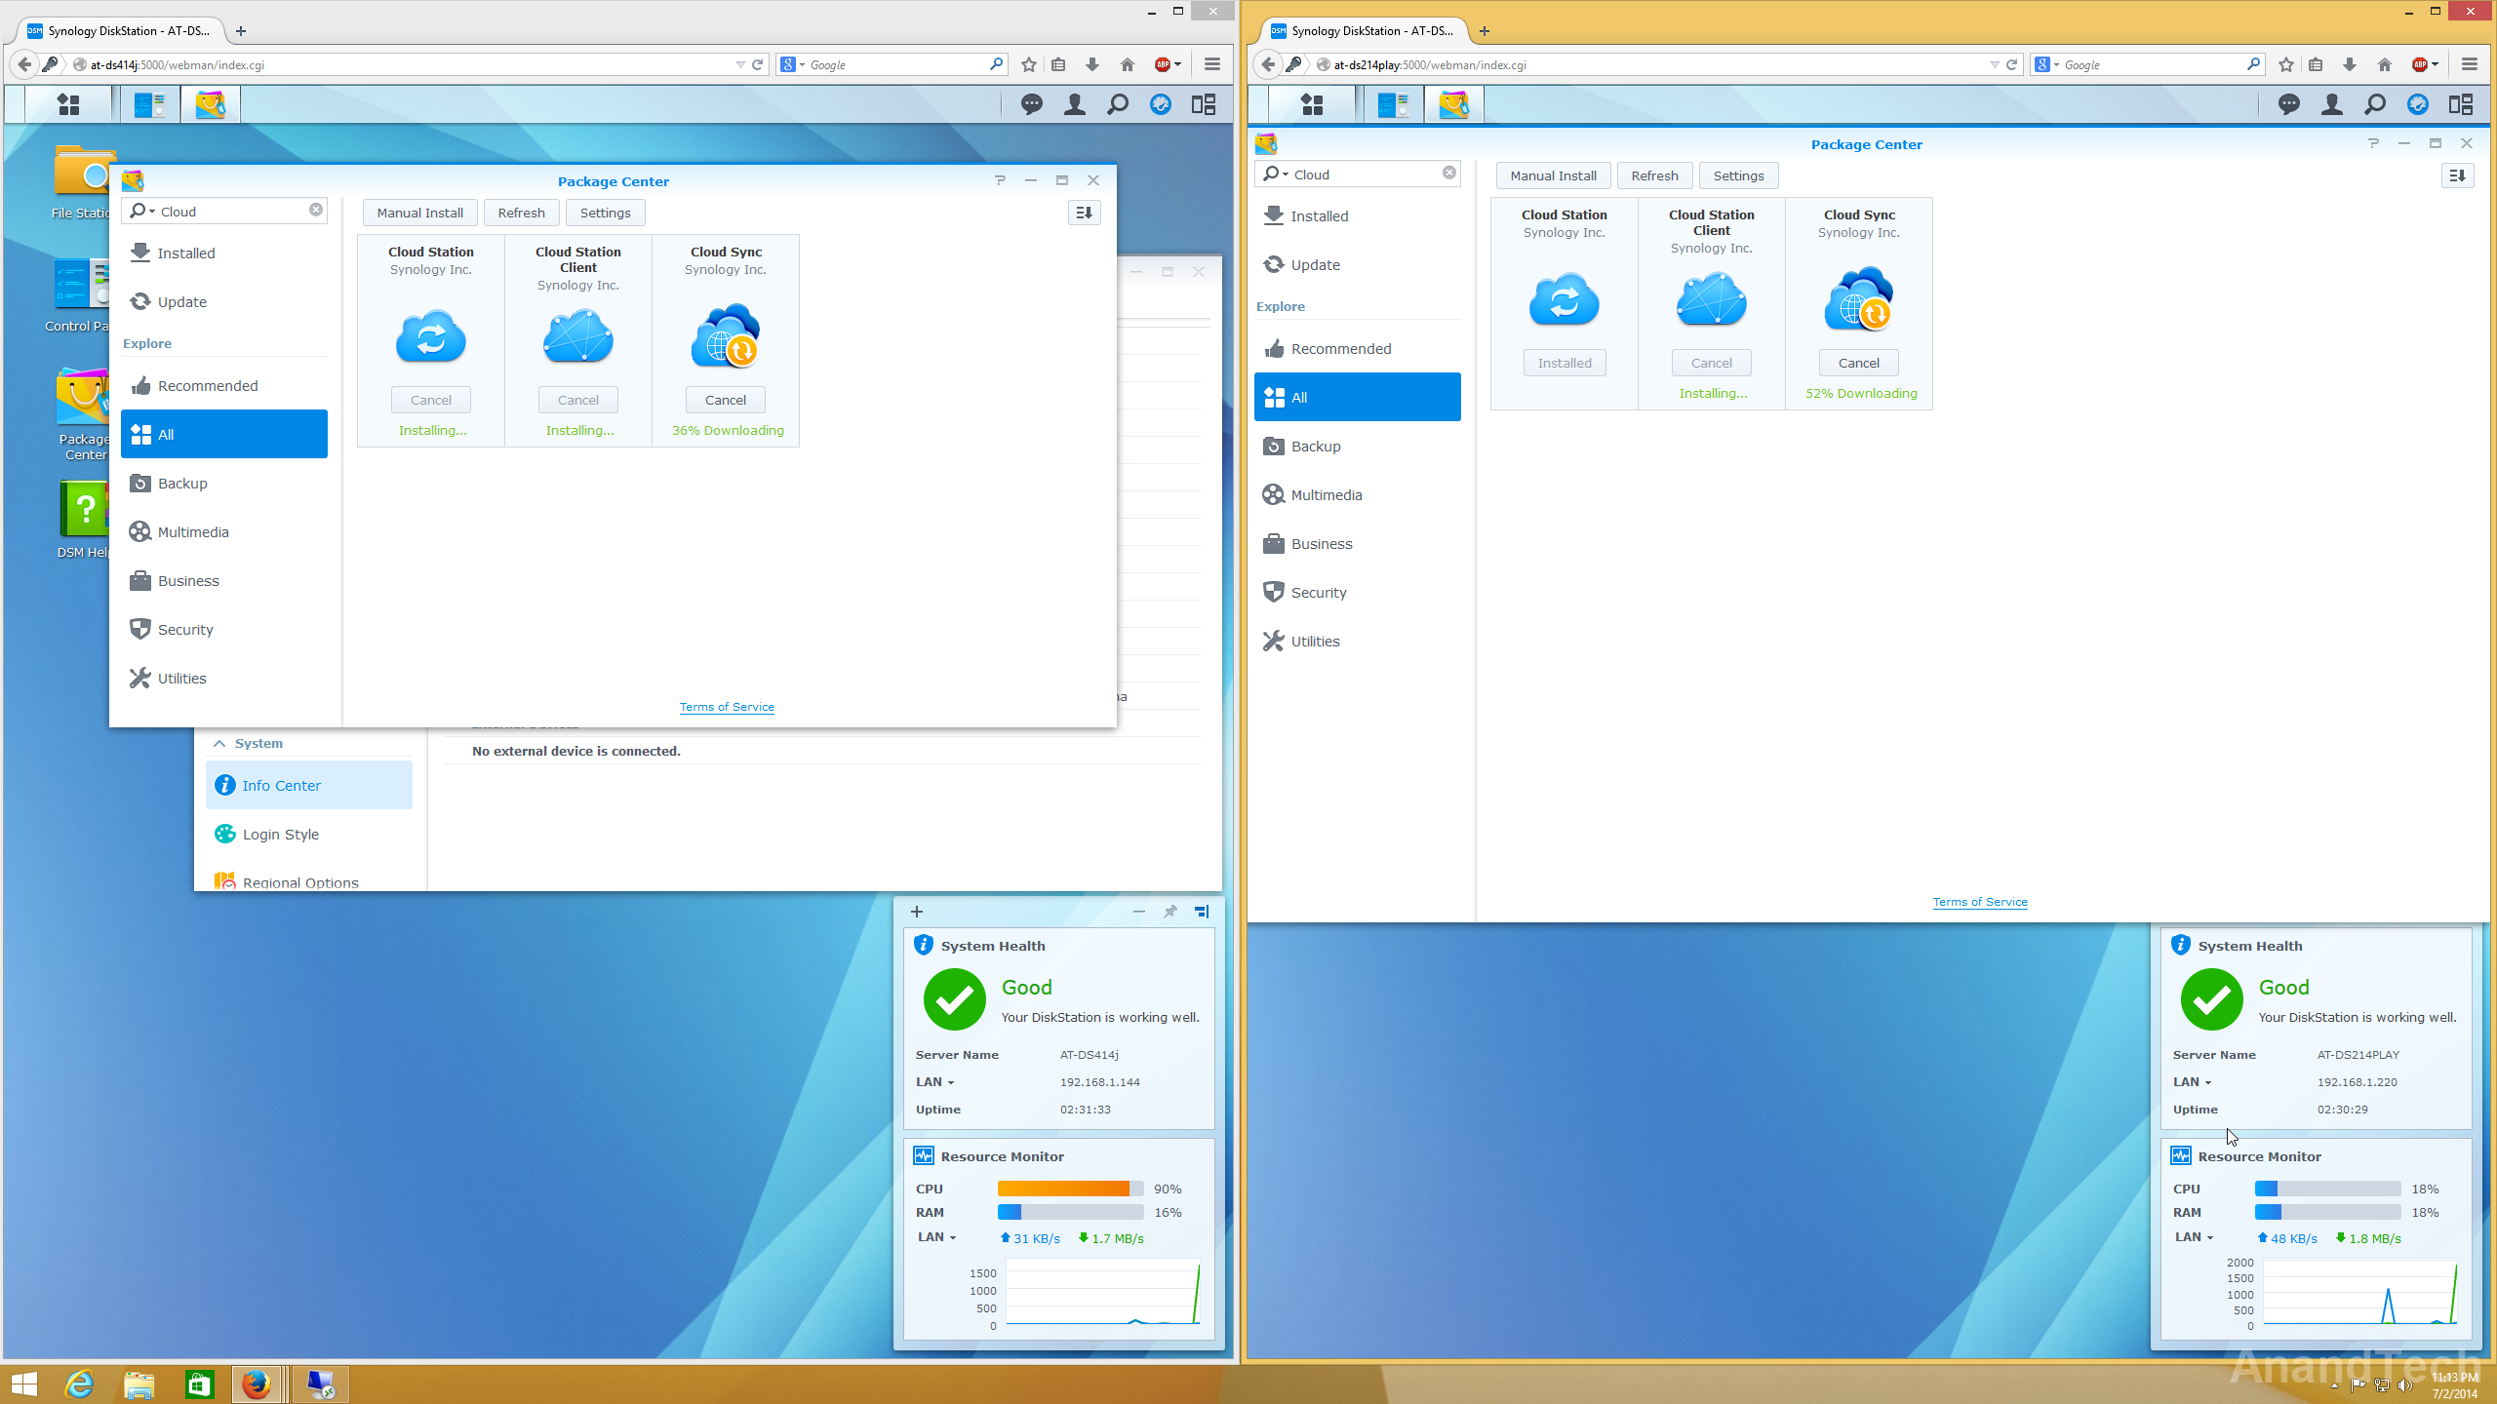Switch to the Update section in Package Center
Screen dimensions: 2497x1404
[181, 301]
